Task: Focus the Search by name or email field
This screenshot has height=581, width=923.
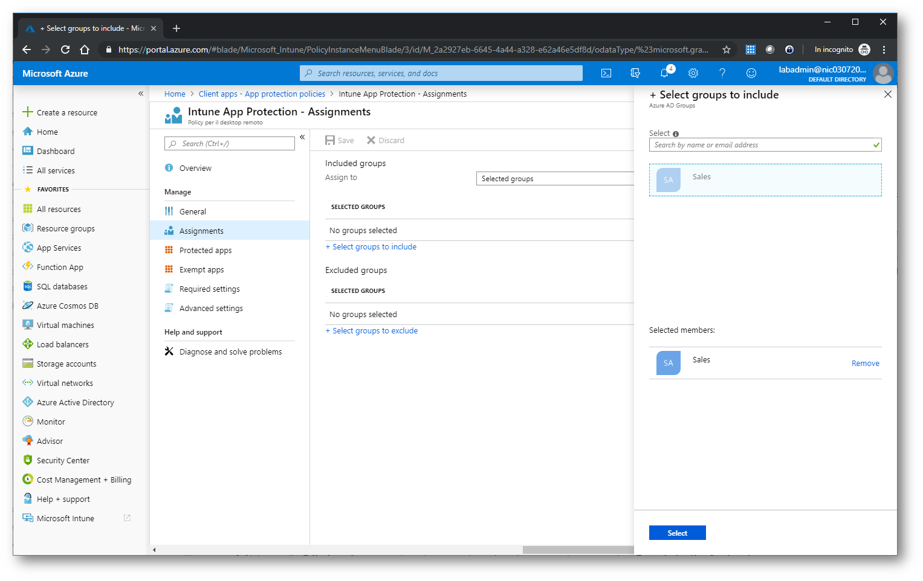Action: (765, 145)
